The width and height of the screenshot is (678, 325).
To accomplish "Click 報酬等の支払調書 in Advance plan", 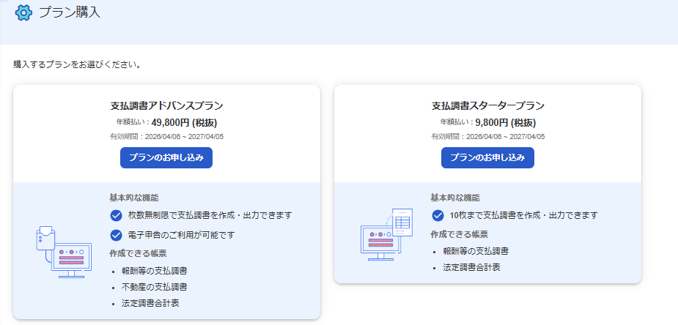I will pos(155,271).
